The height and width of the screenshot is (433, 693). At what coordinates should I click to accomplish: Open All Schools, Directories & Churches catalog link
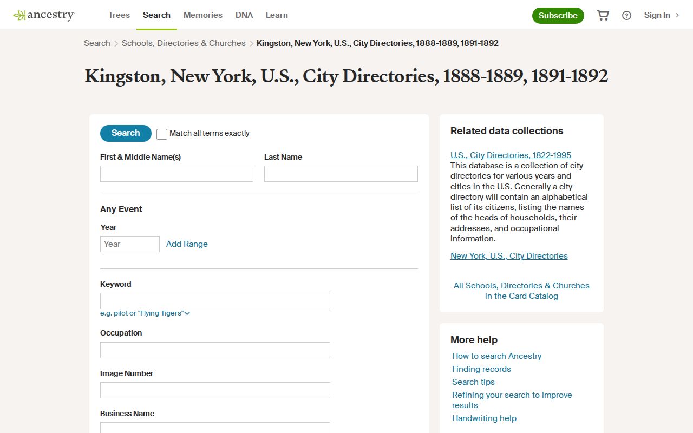(521, 291)
